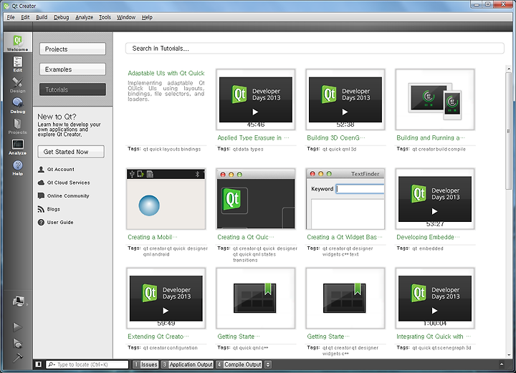
Task: Switch to Welcome mode
Action: 17,42
